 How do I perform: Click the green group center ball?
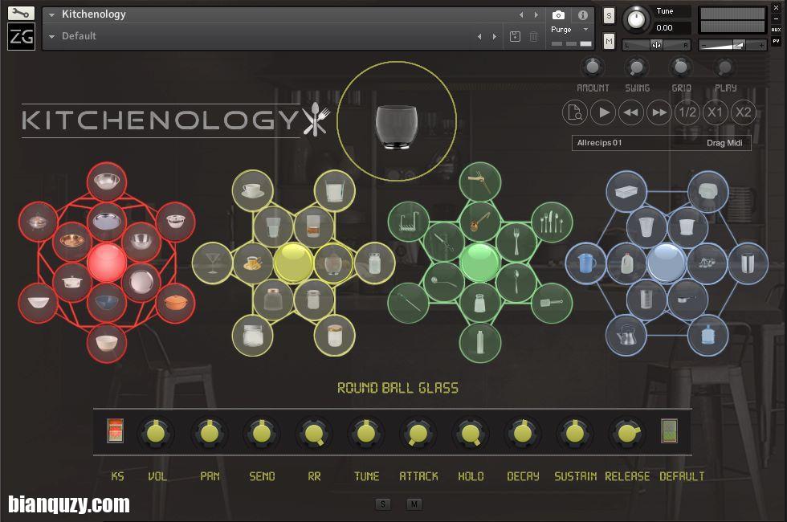pos(480,262)
